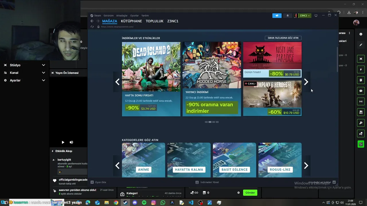Open the Görünüm menu
Viewport: 367px width, 206px height.
coord(108,15)
